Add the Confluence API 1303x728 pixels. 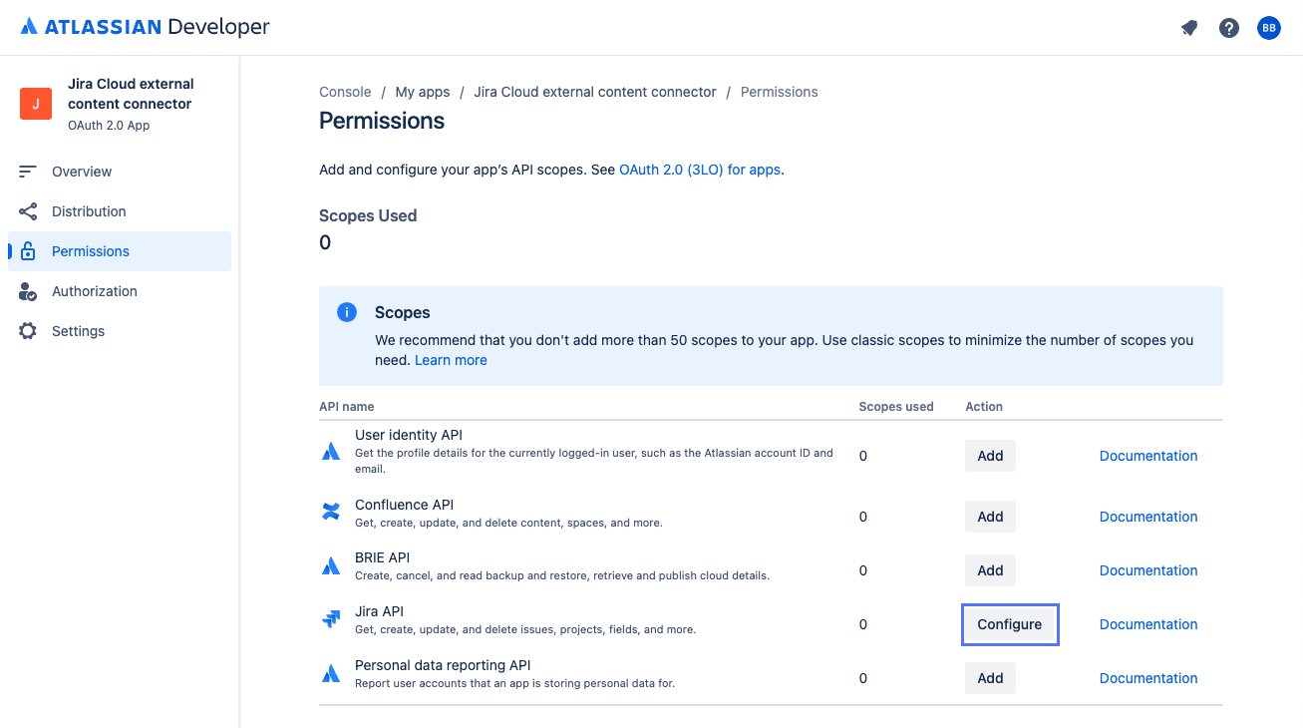point(990,517)
